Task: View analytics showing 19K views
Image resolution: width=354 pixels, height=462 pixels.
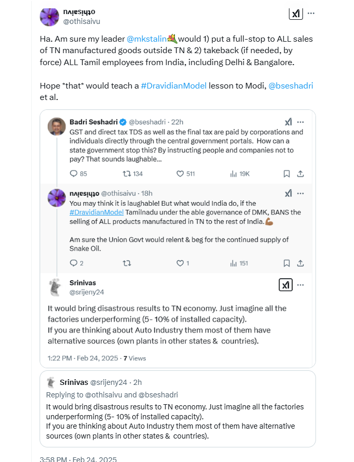Action: [234, 173]
